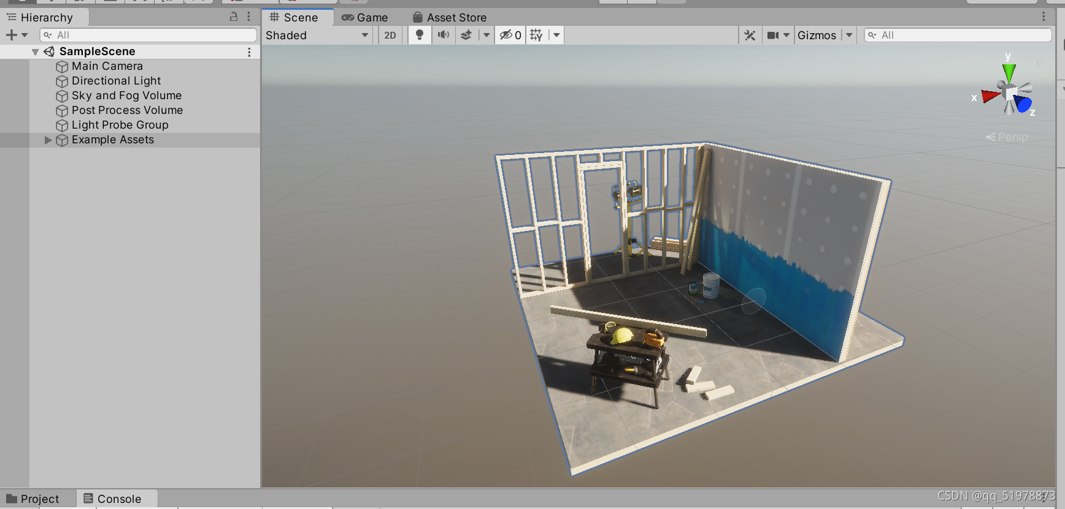This screenshot has height=509, width=1065.
Task: Click the Scene view search field
Action: (958, 35)
